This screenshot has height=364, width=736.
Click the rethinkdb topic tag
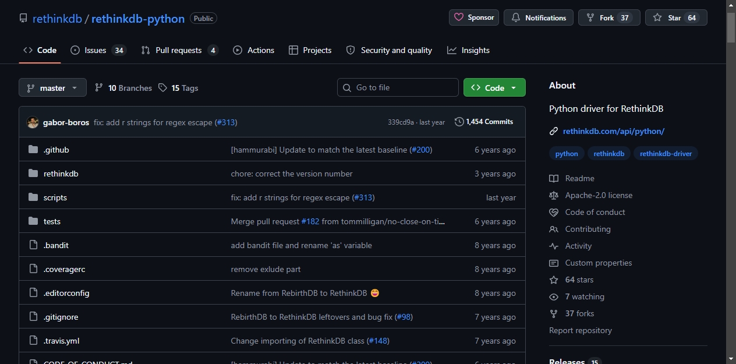point(609,154)
